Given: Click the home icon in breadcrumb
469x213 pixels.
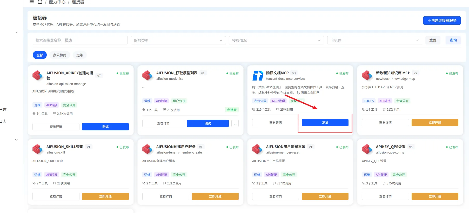Looking at the screenshot, I should (40, 2).
